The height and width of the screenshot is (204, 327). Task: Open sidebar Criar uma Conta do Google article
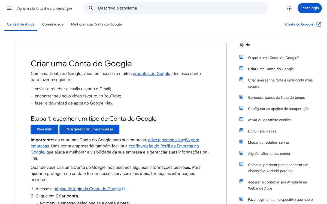click(x=271, y=69)
